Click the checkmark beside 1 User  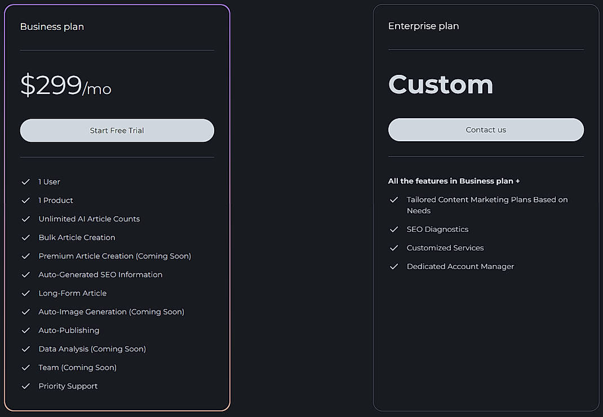tap(25, 181)
